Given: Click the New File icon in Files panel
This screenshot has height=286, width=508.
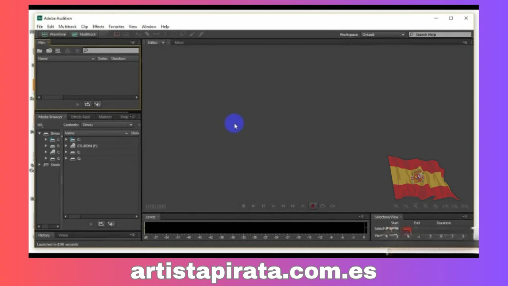Looking at the screenshot, I should 58,50.
